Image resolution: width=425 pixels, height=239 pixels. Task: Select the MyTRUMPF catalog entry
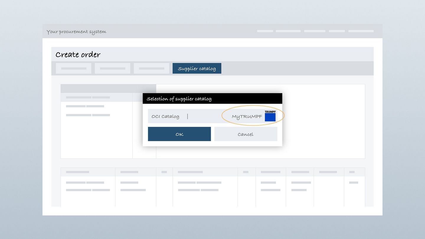tap(247, 117)
